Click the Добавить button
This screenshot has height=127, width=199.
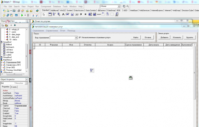coord(164,37)
